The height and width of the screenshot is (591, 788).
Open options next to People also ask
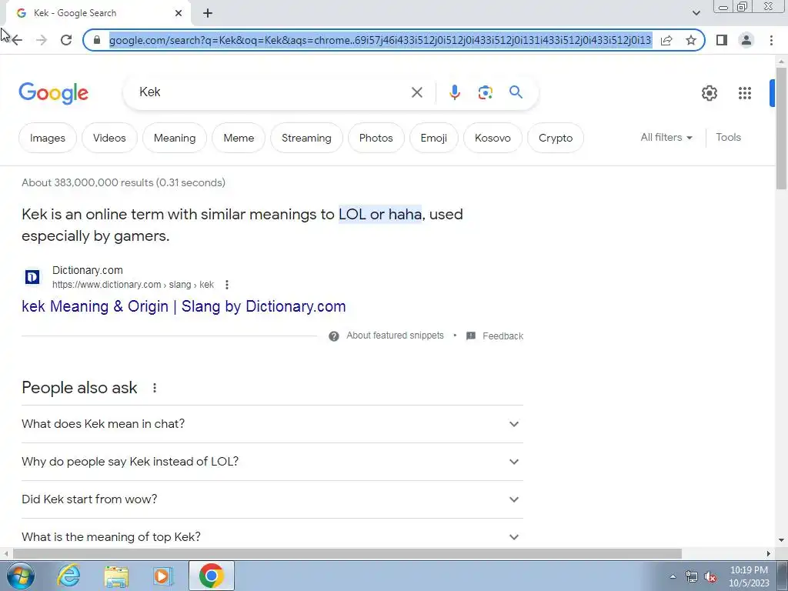[154, 388]
